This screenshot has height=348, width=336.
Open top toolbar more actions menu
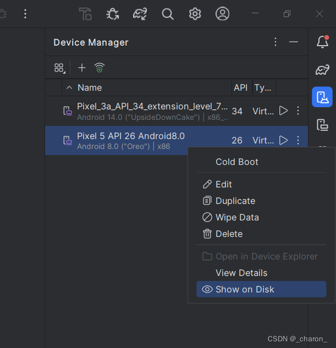coord(25,14)
